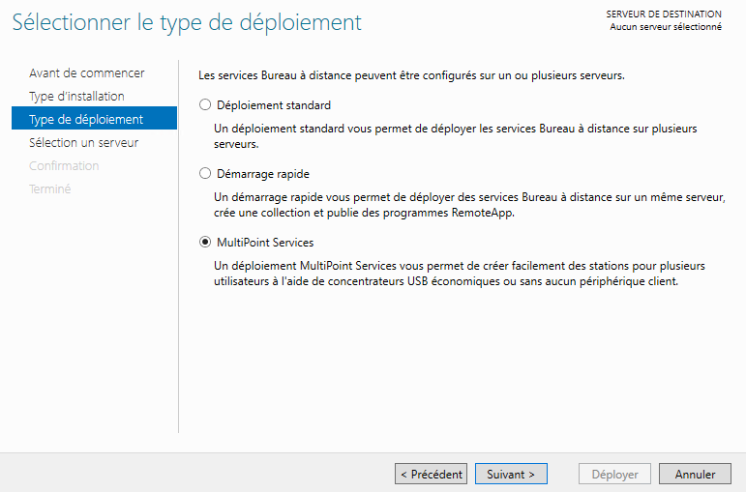Click the description starting 'Un démarrage rapide vous permet'

tap(469, 204)
